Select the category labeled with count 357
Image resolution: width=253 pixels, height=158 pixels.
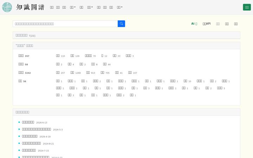tap(24, 56)
